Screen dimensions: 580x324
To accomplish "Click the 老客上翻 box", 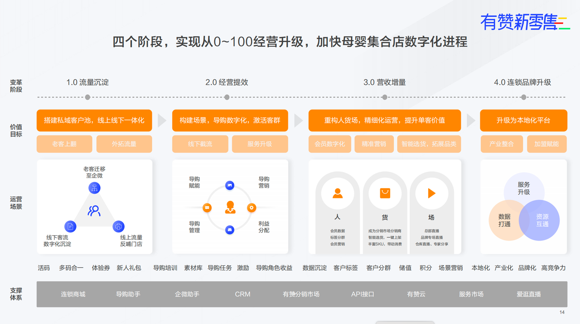I will 64,144.
